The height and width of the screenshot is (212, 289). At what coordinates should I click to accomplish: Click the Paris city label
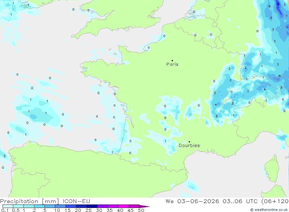click(x=172, y=64)
